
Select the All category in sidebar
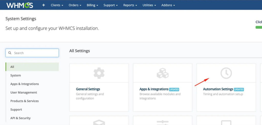(x=12, y=67)
